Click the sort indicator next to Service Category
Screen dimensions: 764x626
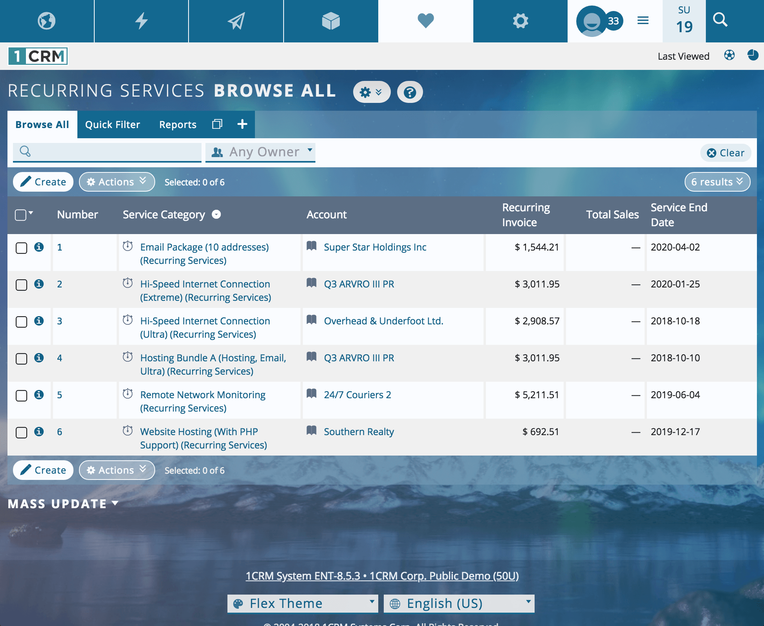(216, 214)
